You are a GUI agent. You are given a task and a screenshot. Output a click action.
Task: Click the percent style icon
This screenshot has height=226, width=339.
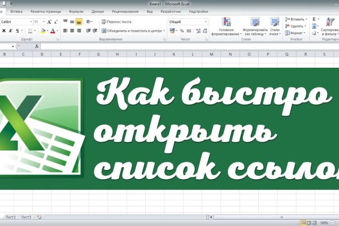[181, 31]
